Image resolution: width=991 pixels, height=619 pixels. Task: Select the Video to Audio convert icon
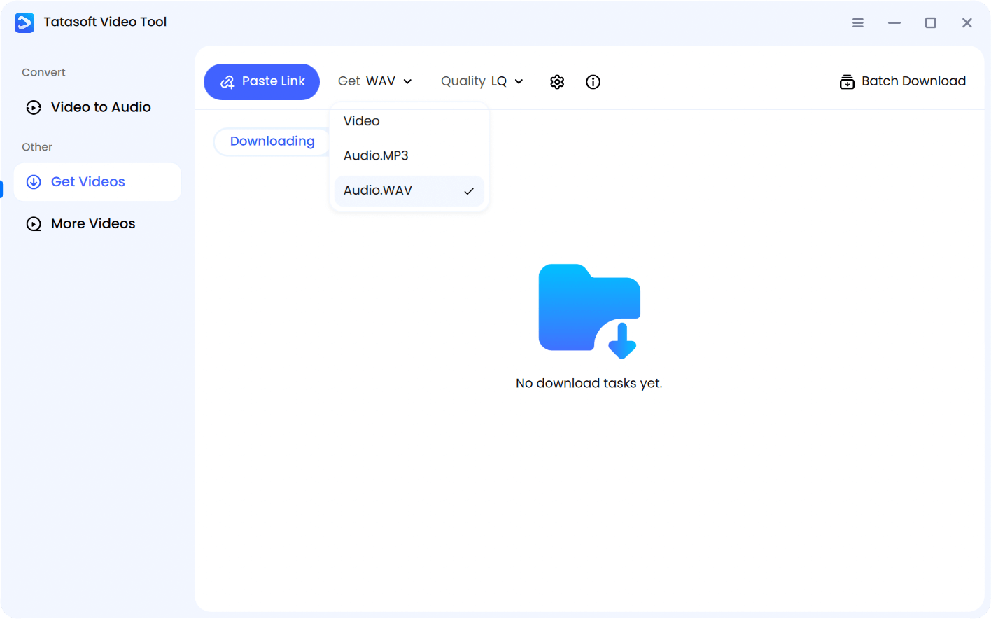click(x=34, y=107)
